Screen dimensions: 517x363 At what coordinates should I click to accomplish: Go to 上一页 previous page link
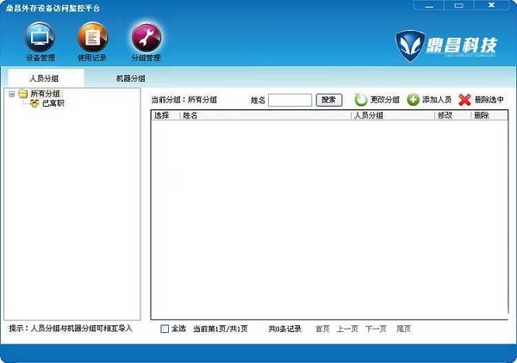coord(347,329)
